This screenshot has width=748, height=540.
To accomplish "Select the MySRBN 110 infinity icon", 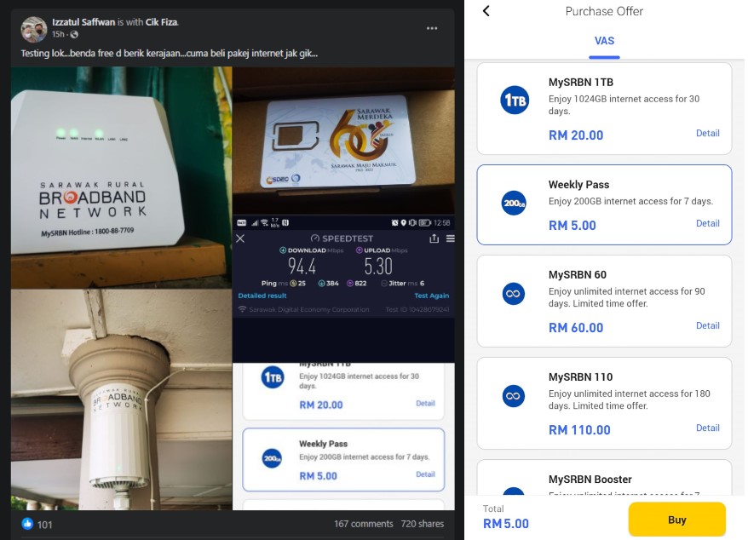I will [514, 396].
